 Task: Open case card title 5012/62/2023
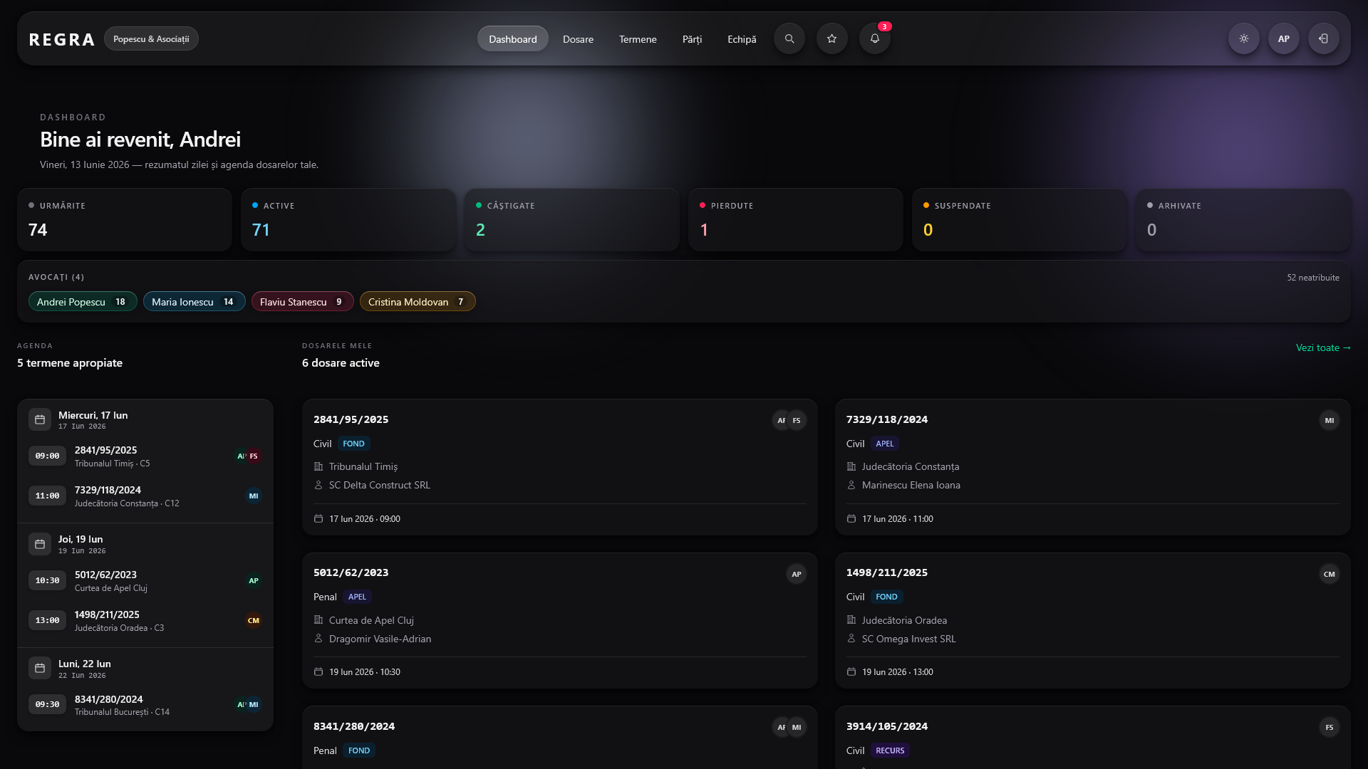click(x=351, y=572)
